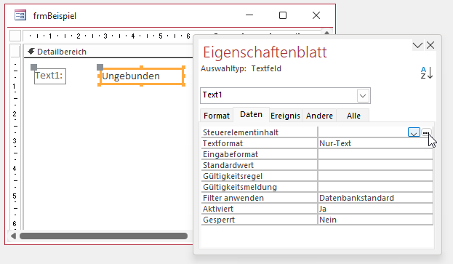Click the horizontal scrollbar thumb in frmBeispiel
The image size is (453, 264).
[x=103, y=236]
